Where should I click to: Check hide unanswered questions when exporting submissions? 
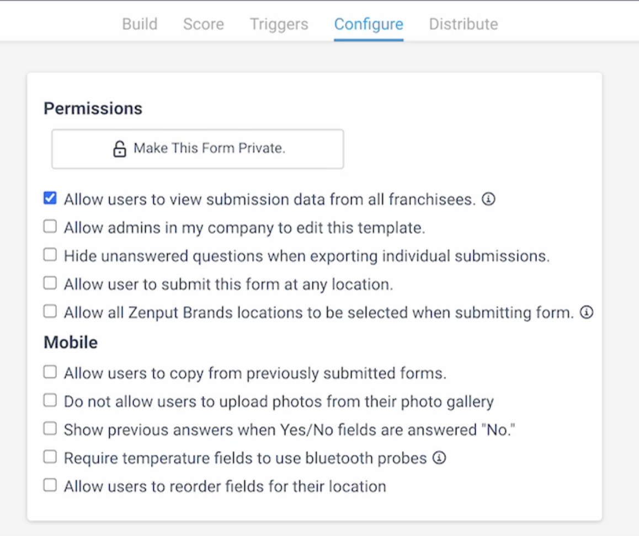click(x=50, y=255)
